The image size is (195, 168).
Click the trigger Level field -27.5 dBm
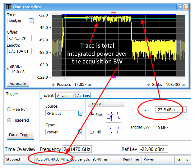171,110
